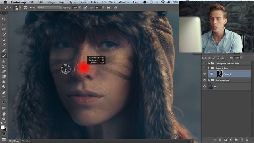Expand the Skin retouching group
This screenshot has width=254, height=143.
(x=209, y=80)
